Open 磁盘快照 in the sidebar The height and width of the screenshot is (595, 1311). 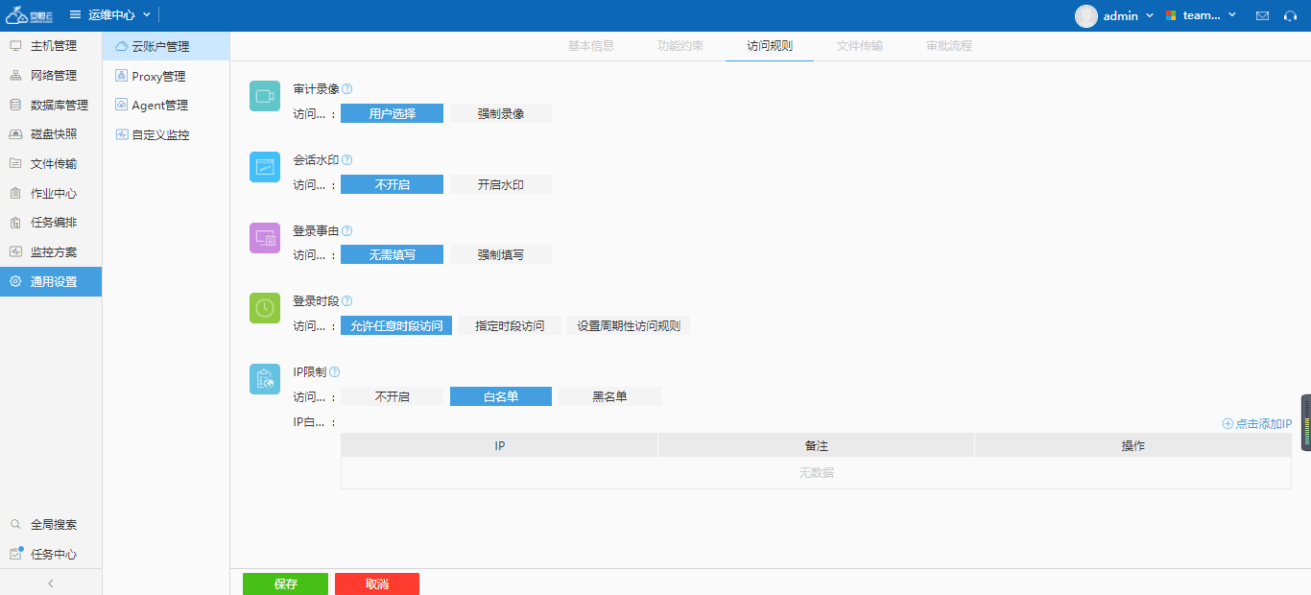coord(51,134)
